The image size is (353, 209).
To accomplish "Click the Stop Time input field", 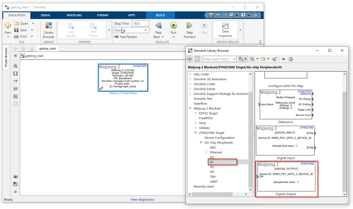I will click(x=141, y=24).
